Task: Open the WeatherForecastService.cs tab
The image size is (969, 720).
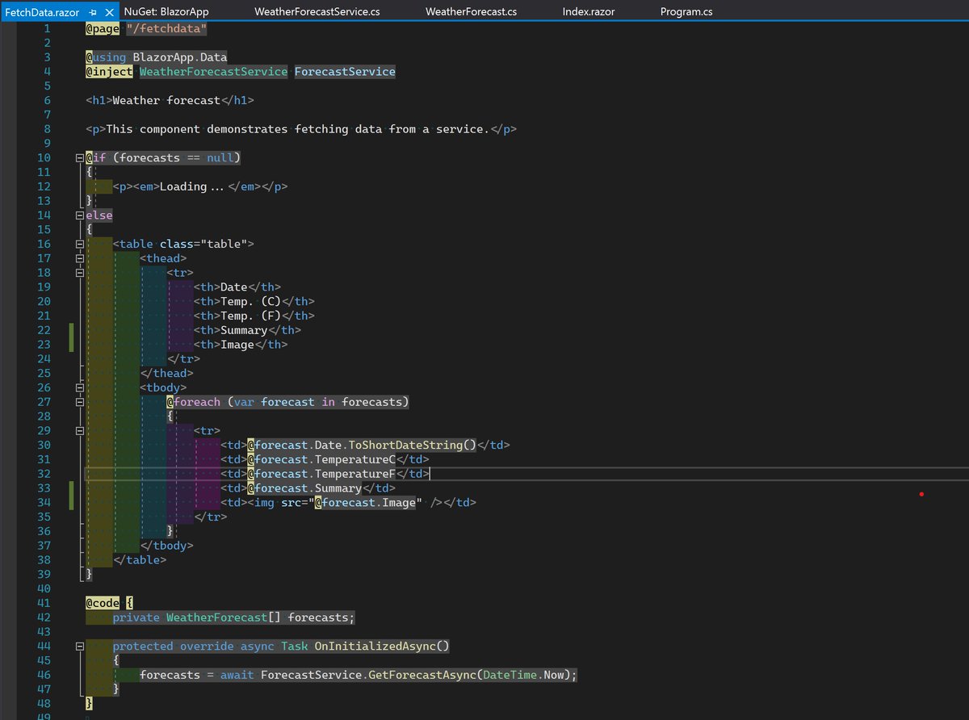Action: [317, 12]
